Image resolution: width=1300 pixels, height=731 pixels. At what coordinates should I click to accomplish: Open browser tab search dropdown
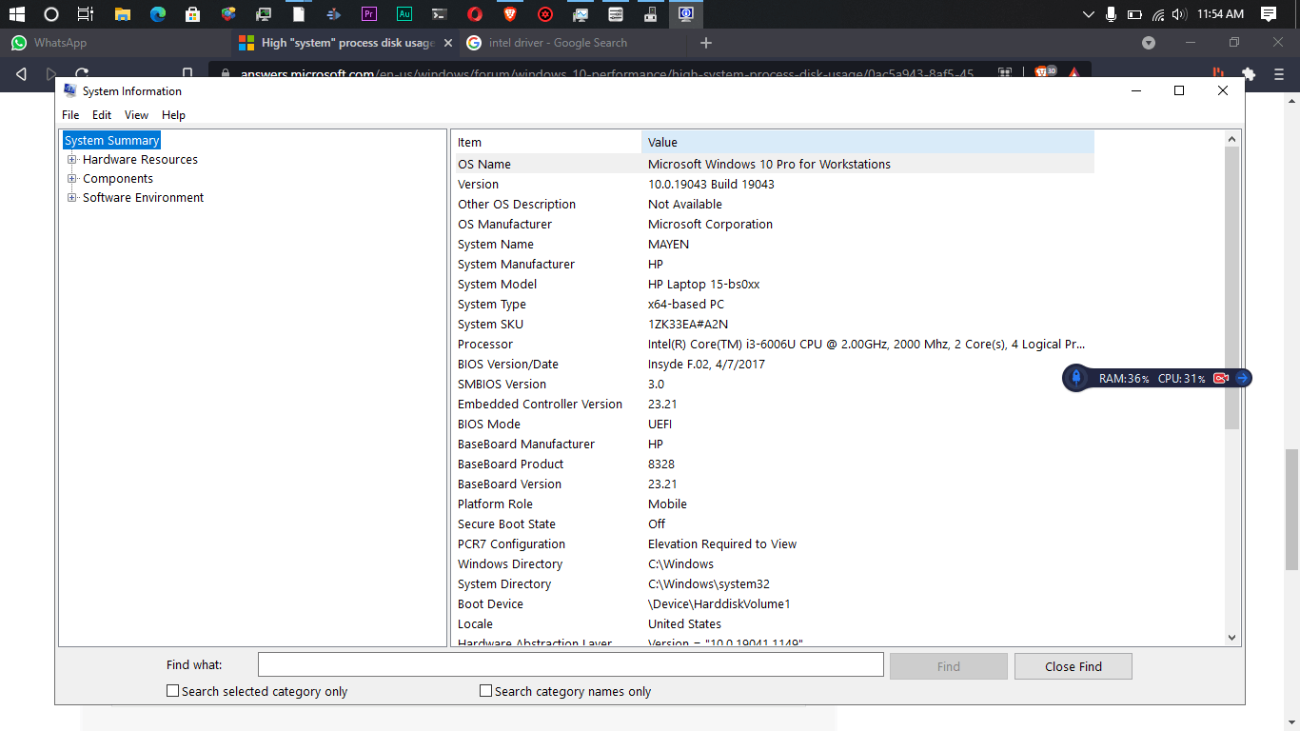click(x=1149, y=43)
